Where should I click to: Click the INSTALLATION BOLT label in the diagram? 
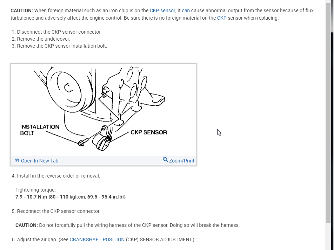click(x=39, y=130)
